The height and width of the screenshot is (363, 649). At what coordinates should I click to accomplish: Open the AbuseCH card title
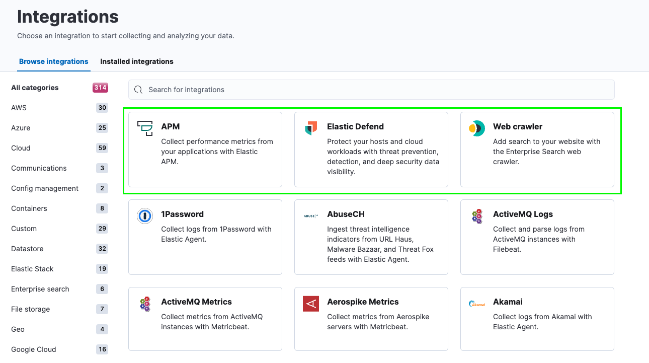pyautogui.click(x=346, y=214)
